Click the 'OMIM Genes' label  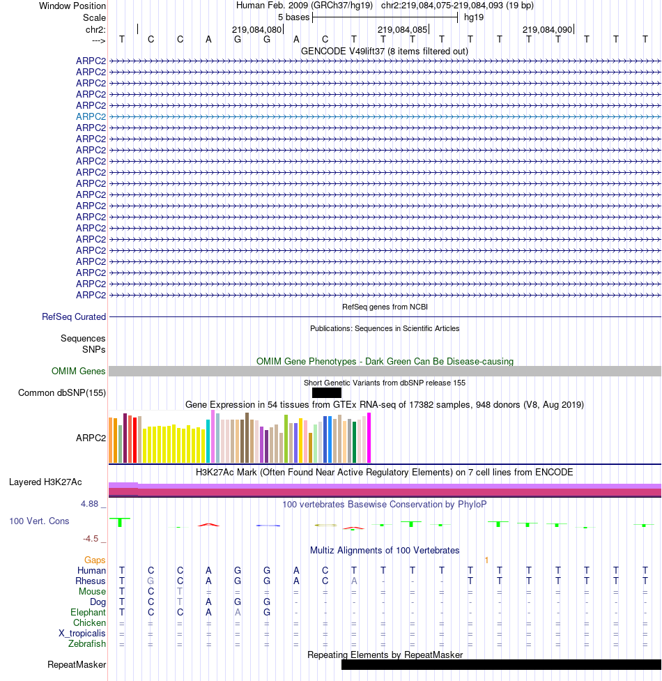[78, 371]
